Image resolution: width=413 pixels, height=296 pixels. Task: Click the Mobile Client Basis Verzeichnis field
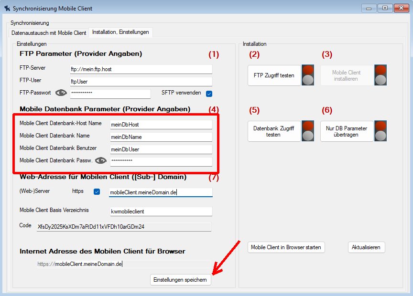pos(161,211)
